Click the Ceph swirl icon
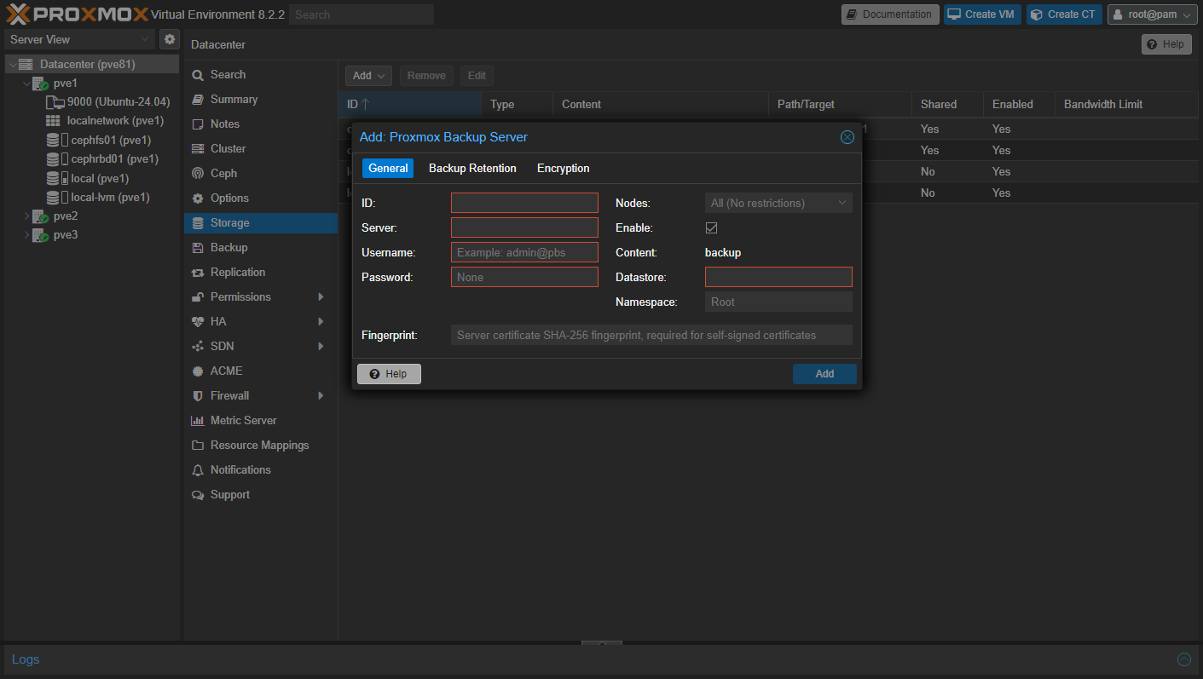Viewport: 1203px width, 679px height. tap(198, 174)
